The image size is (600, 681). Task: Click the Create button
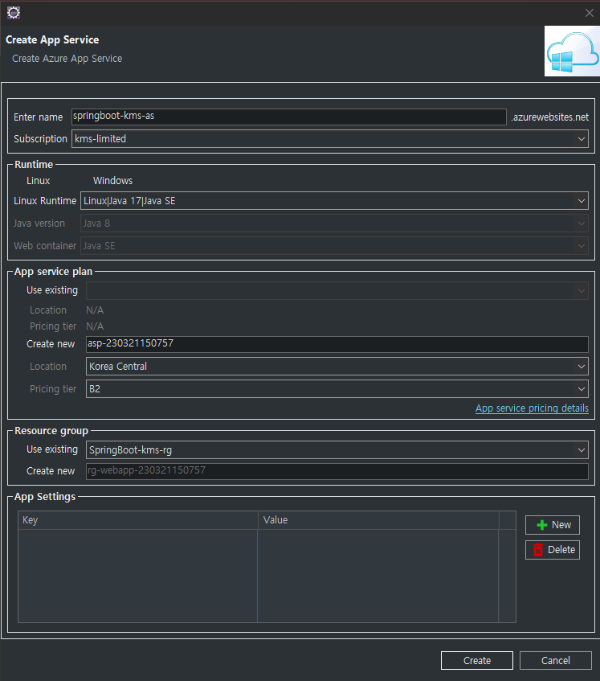477,661
